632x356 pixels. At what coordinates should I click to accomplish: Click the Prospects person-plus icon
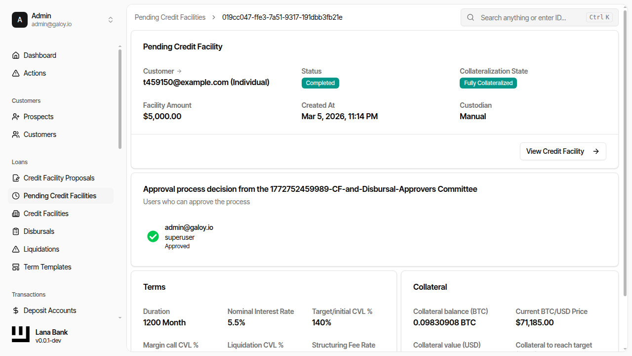click(x=16, y=117)
